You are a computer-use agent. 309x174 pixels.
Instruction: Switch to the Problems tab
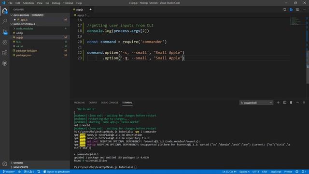pyautogui.click(x=79, y=102)
